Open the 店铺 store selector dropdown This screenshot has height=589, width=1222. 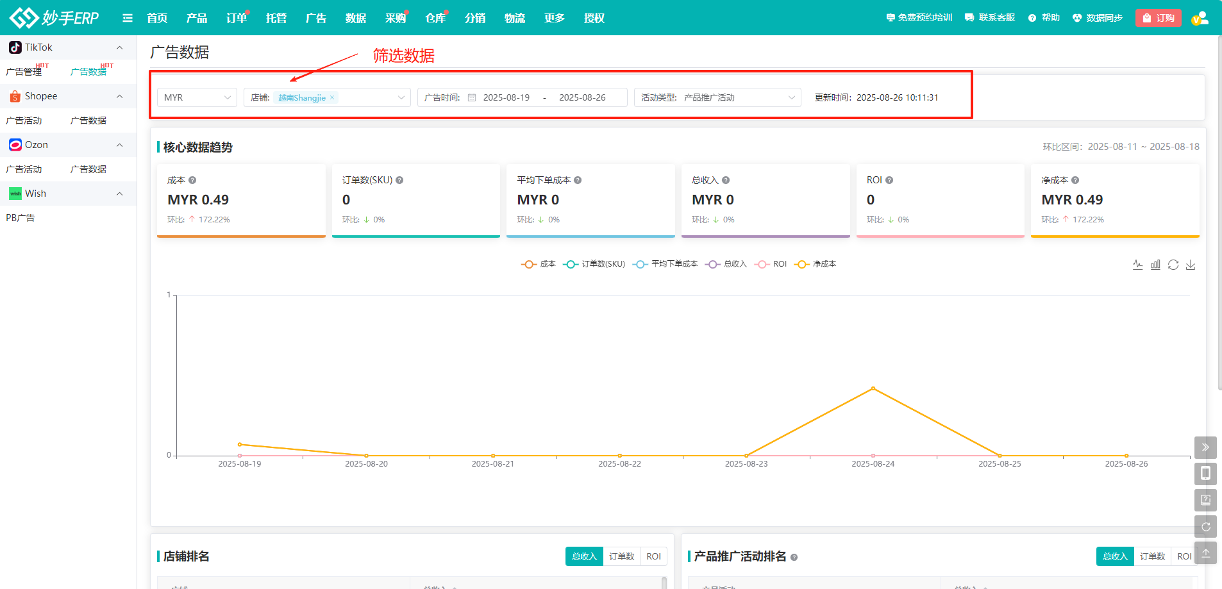tap(327, 97)
